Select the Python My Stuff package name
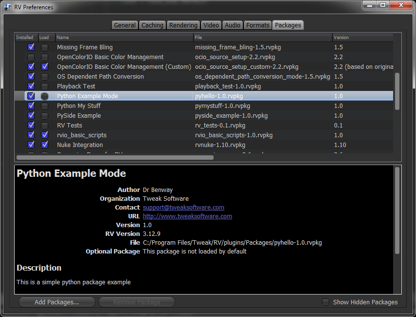 [79, 106]
